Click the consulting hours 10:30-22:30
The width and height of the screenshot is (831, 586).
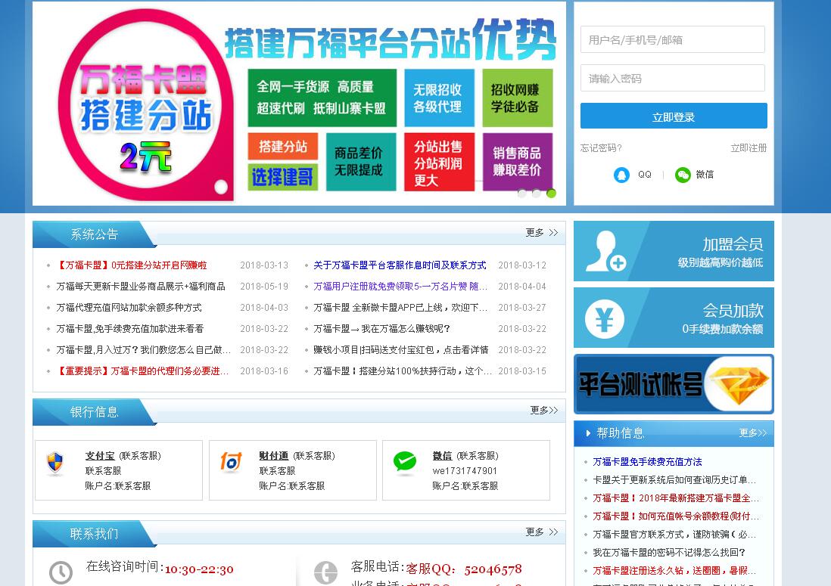(199, 569)
